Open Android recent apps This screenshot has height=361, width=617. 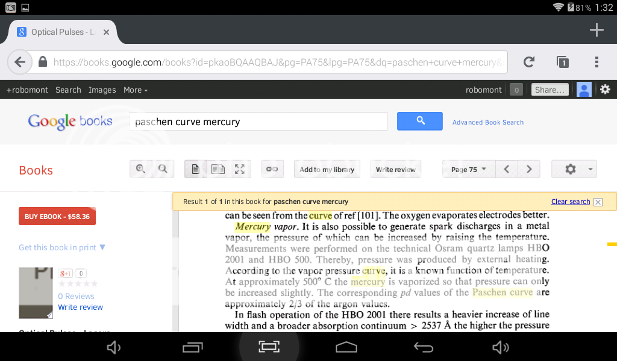[192, 347]
